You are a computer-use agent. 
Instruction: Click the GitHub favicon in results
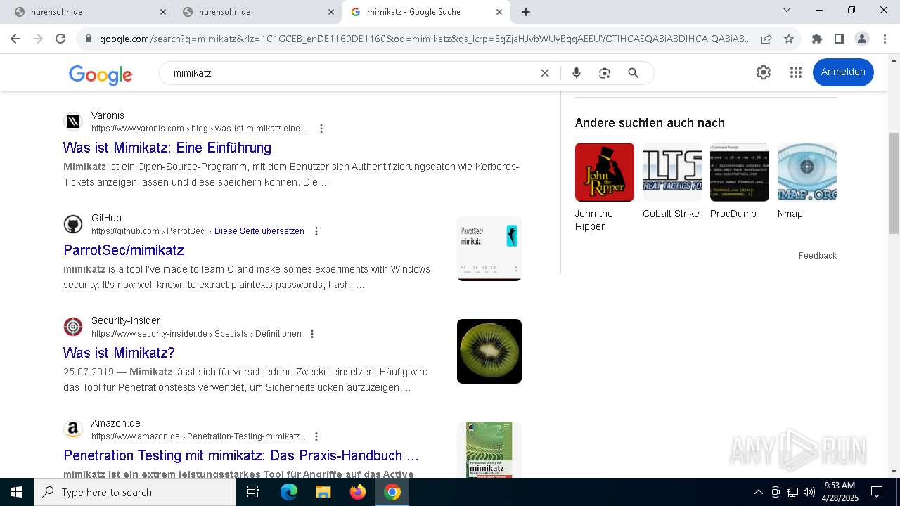pos(73,224)
